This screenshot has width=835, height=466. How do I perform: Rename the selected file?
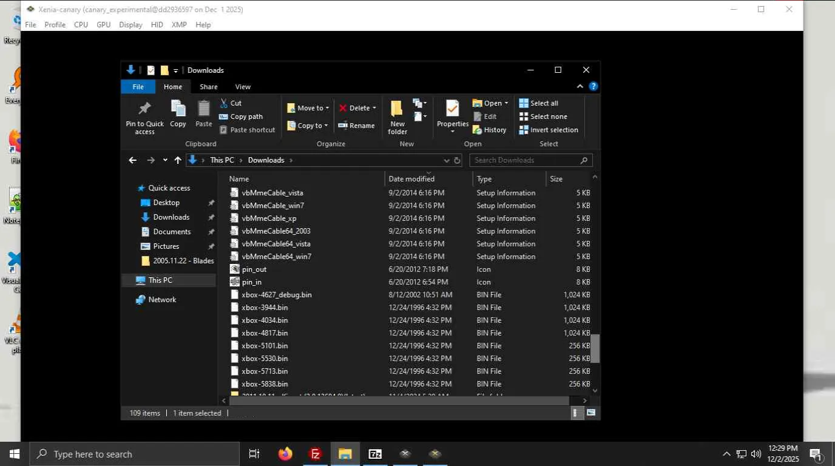356,126
